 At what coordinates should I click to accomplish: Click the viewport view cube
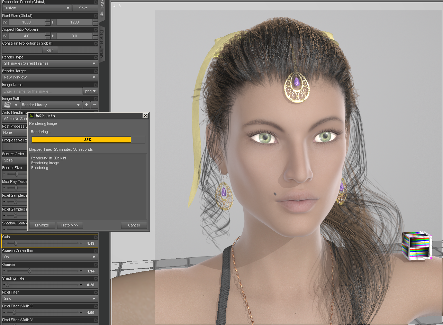[417, 246]
